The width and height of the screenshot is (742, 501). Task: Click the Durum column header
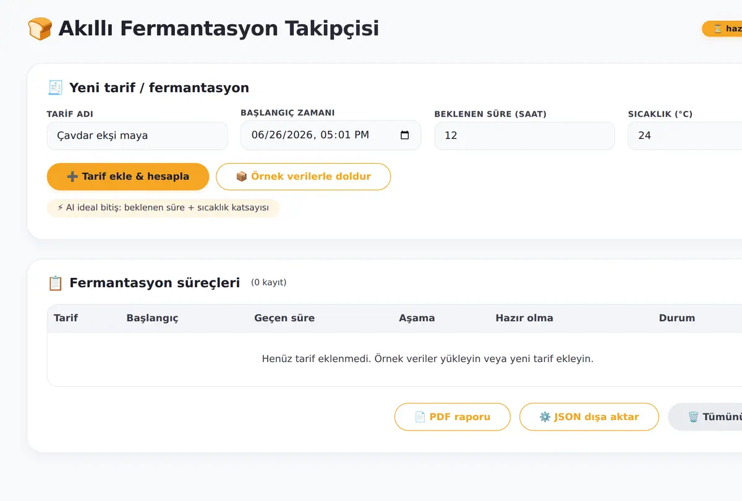coord(677,318)
